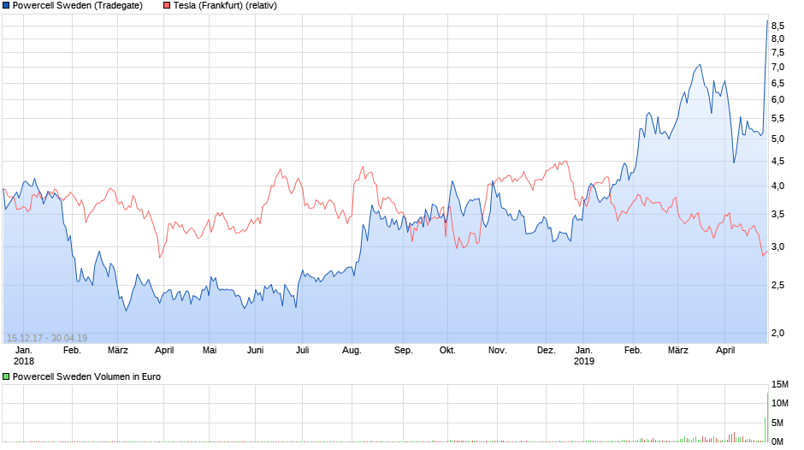This screenshot has height=450, width=804.
Task: Click the 2,0 price axis label
Action: tap(777, 333)
